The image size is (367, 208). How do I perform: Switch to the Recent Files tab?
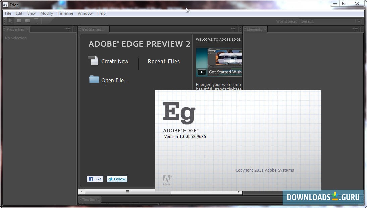coord(164,61)
